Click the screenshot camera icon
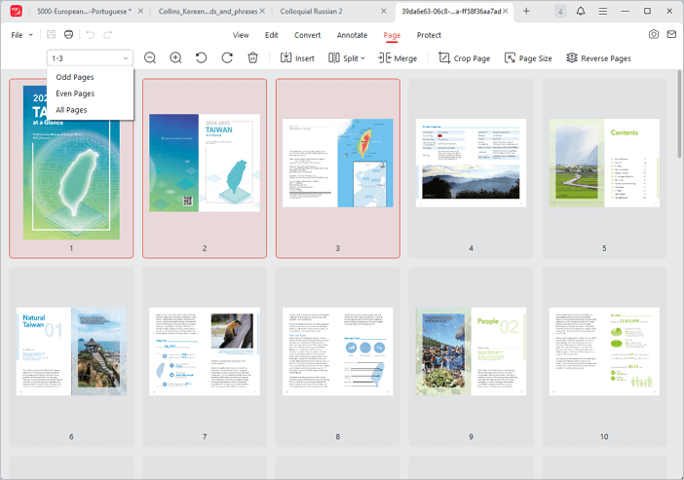 click(654, 35)
